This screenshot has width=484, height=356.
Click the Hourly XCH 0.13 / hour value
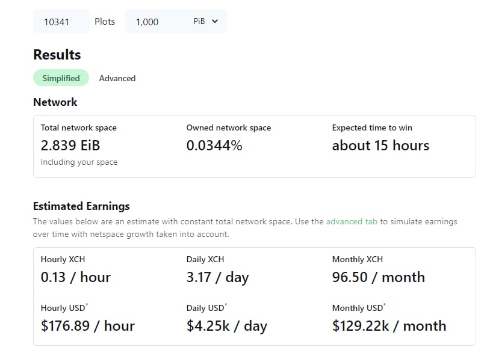click(76, 277)
